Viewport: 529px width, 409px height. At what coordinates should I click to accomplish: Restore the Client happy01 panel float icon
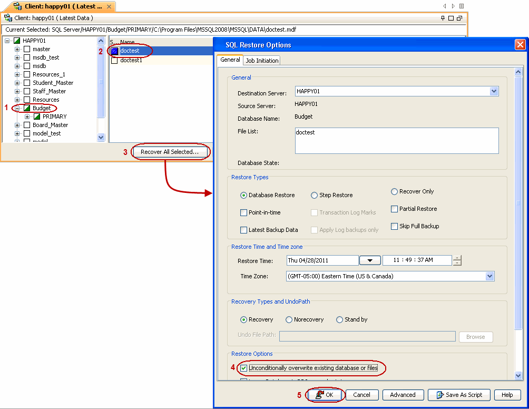tap(459, 18)
